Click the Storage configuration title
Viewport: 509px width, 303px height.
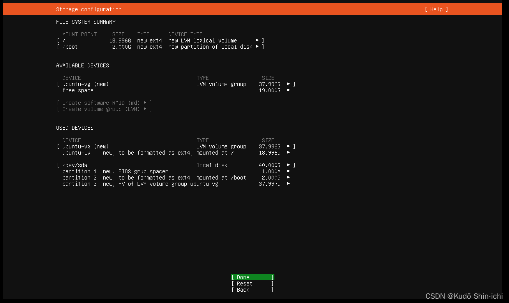89,9
